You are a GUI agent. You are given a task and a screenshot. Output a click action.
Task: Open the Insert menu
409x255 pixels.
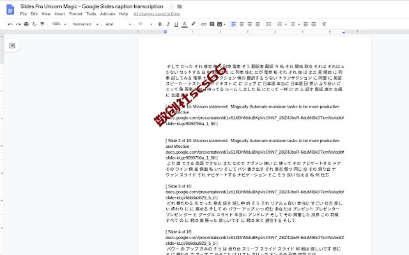click(x=59, y=14)
